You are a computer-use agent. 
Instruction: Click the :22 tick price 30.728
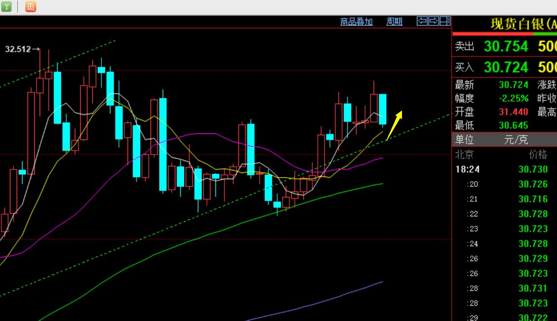click(533, 214)
